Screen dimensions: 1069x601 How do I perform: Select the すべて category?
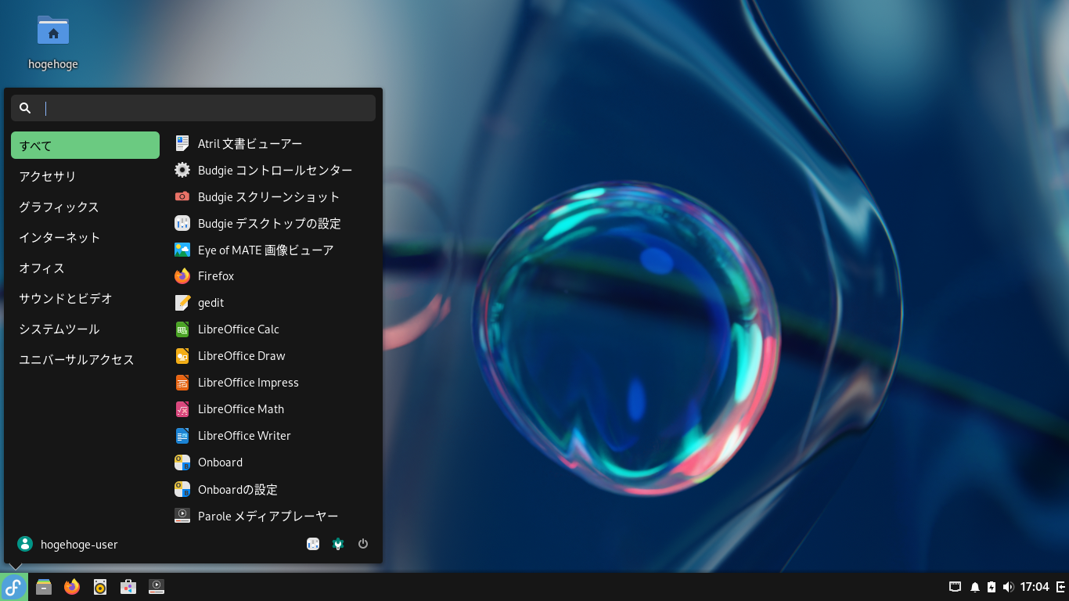coord(85,146)
